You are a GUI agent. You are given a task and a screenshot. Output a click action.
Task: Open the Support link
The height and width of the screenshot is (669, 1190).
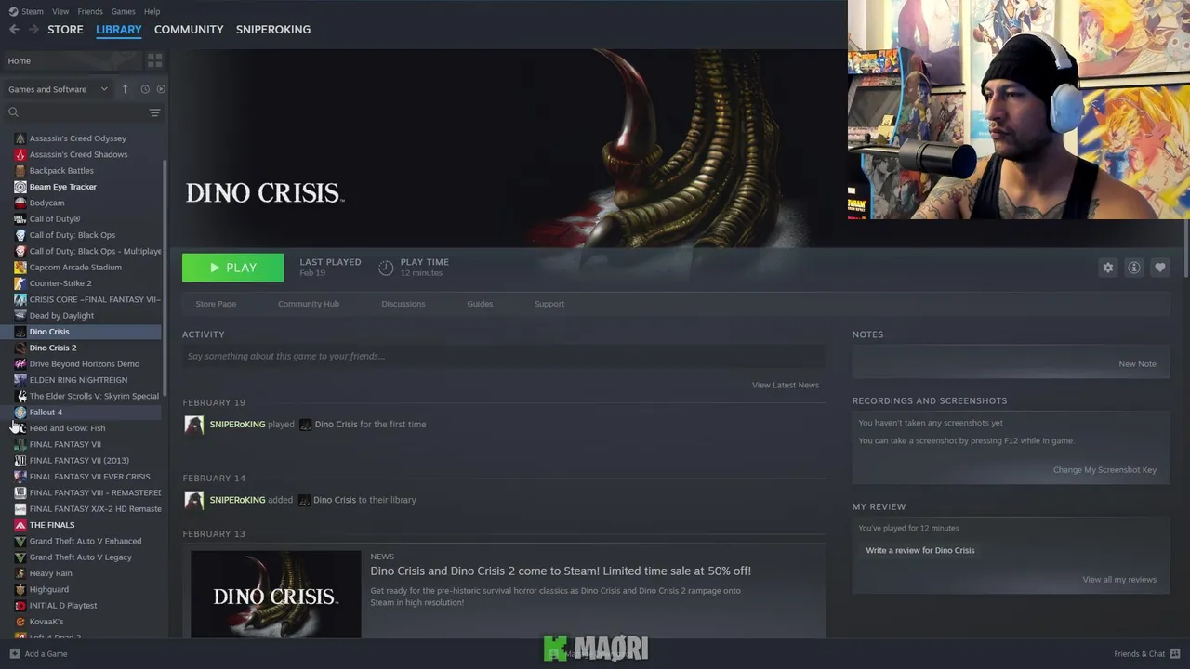pos(549,304)
